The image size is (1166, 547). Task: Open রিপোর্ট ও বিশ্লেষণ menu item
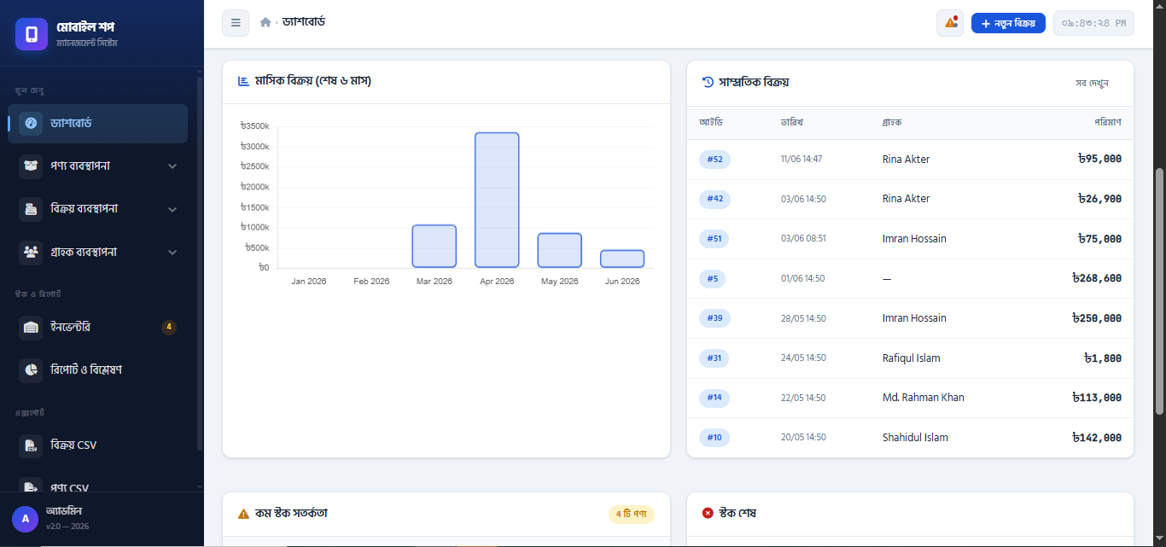point(97,370)
